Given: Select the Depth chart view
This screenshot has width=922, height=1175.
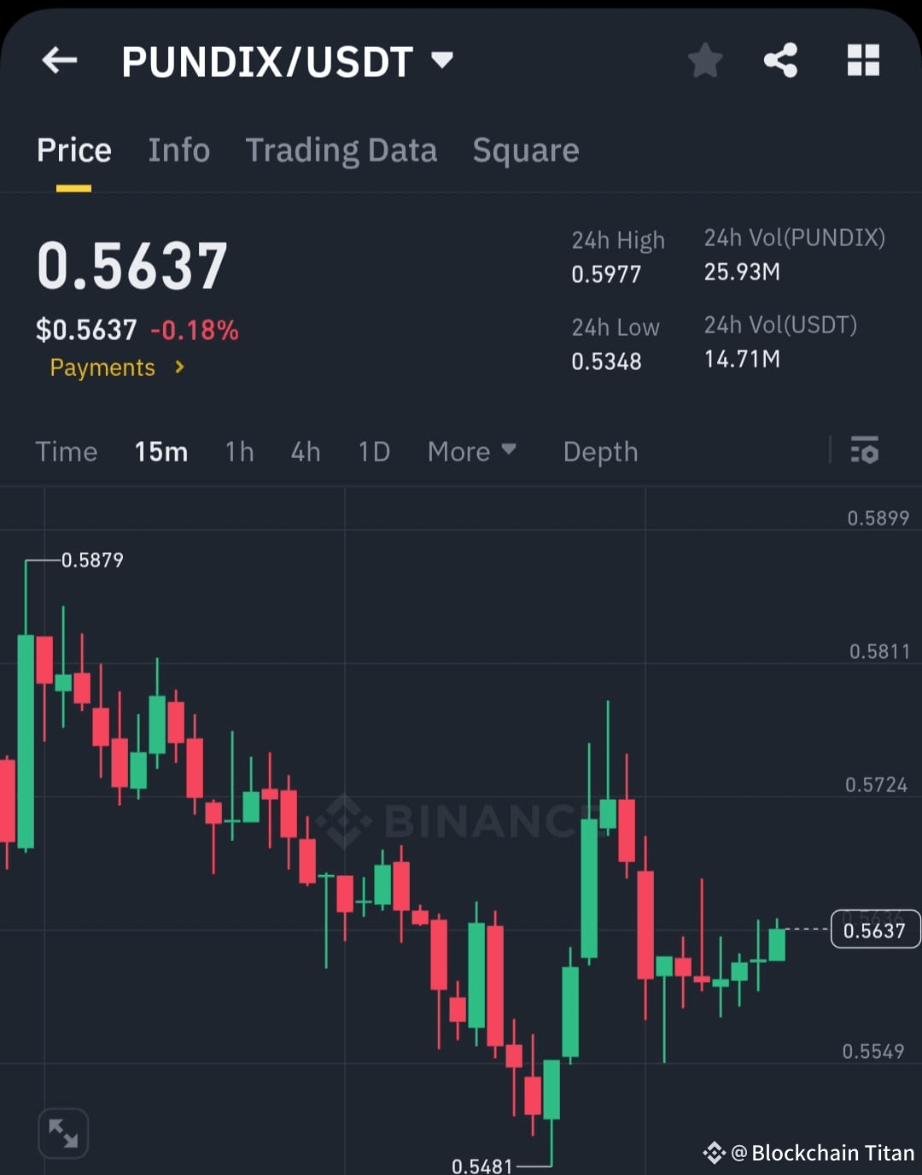Looking at the screenshot, I should coord(600,451).
